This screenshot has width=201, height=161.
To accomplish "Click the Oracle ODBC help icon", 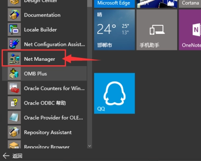I will click(14, 103).
